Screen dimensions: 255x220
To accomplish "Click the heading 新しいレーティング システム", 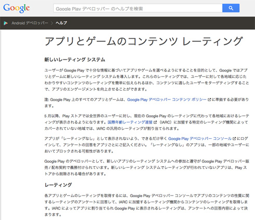I will [x=75, y=59].
